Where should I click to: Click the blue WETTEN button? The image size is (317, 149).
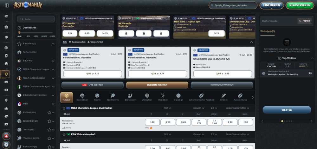287,110
